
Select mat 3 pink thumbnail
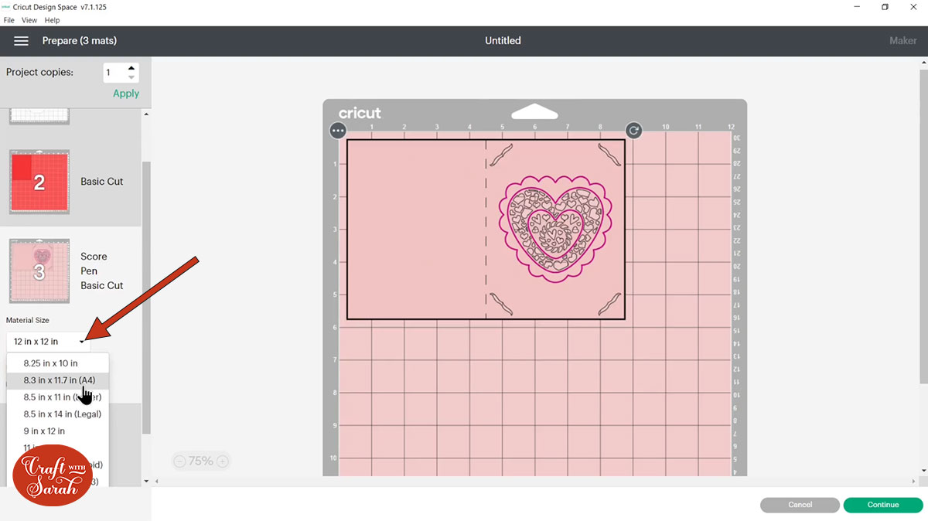(x=39, y=271)
